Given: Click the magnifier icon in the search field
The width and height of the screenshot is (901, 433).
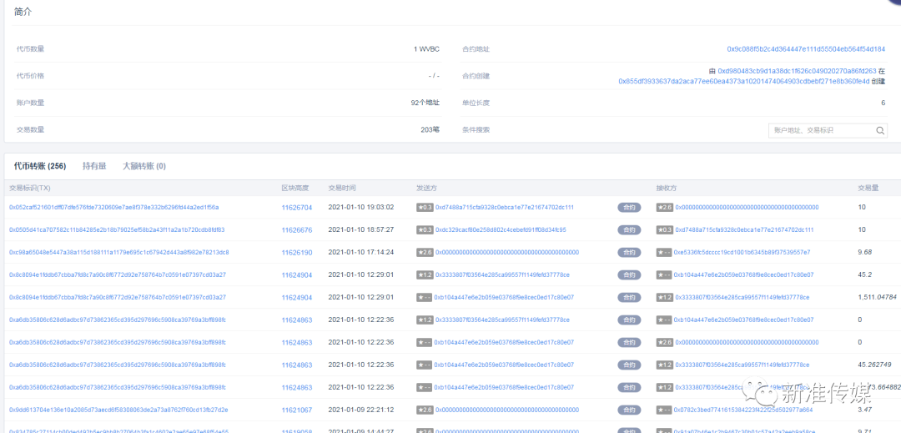Looking at the screenshot, I should tap(880, 130).
